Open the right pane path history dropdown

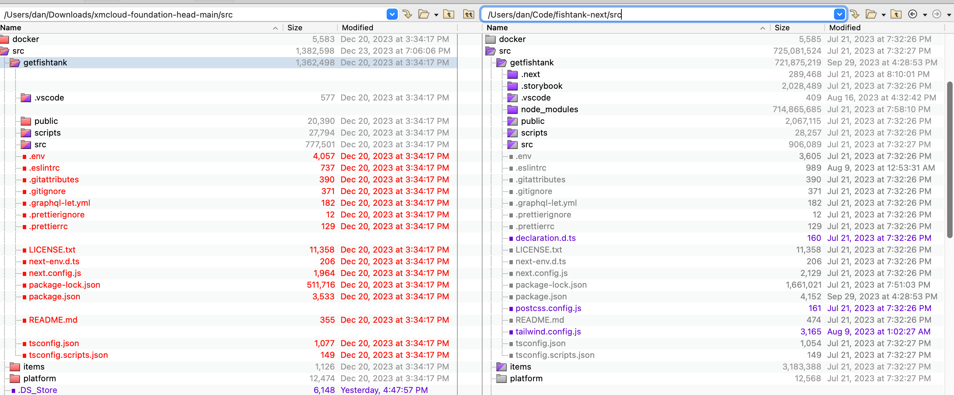click(839, 14)
